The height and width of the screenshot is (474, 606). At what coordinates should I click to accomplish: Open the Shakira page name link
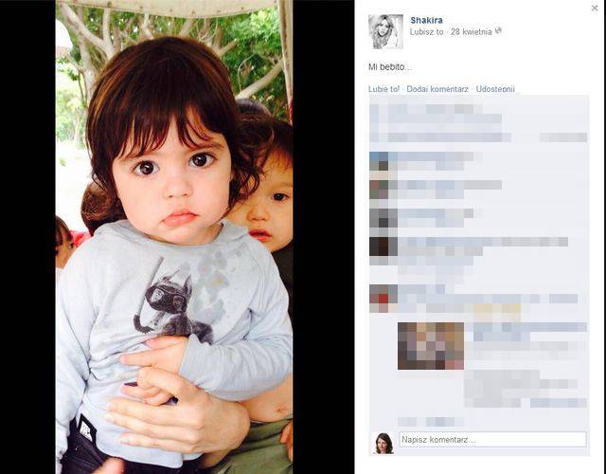point(426,20)
